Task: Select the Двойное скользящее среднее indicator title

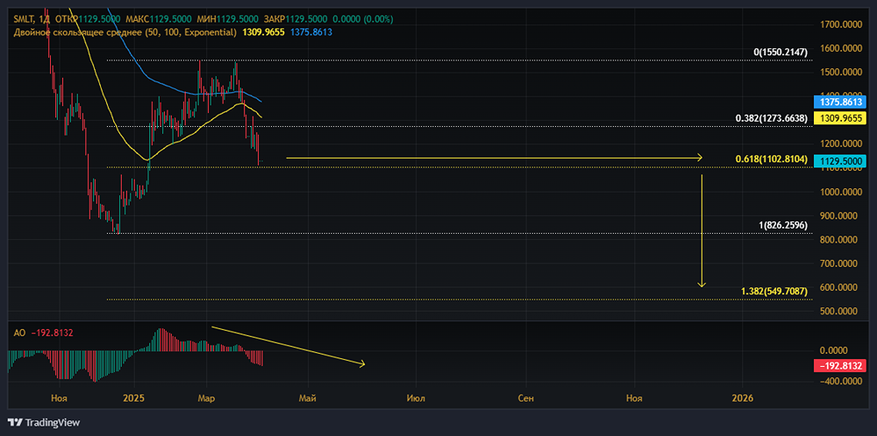Action: pos(125,32)
